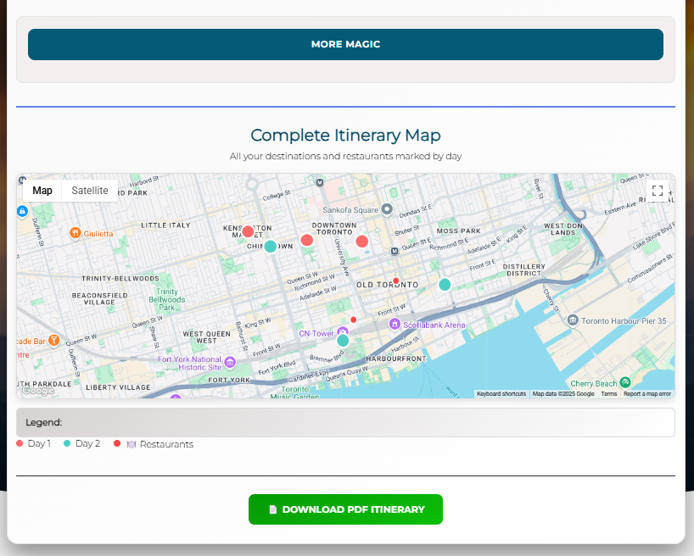Click the Day 2 legend swatch
The image size is (694, 556).
click(67, 443)
